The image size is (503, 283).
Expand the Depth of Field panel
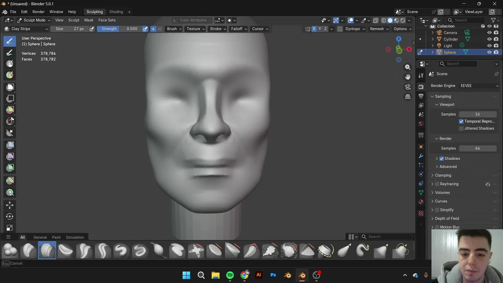point(447,219)
